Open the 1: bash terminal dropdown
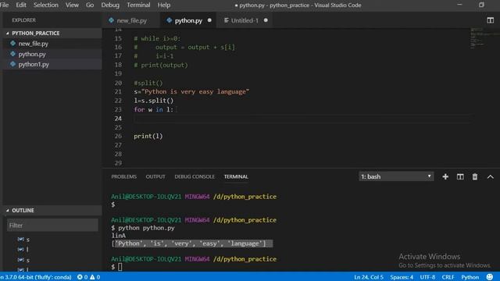Image resolution: width=500 pixels, height=281 pixels. (x=396, y=176)
